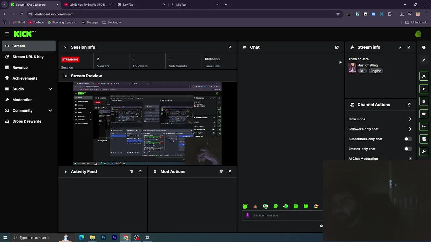Open Drops & rewards page
431x242 pixels.
tap(29, 121)
